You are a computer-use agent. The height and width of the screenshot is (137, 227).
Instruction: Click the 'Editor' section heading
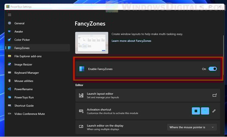coord(79,85)
